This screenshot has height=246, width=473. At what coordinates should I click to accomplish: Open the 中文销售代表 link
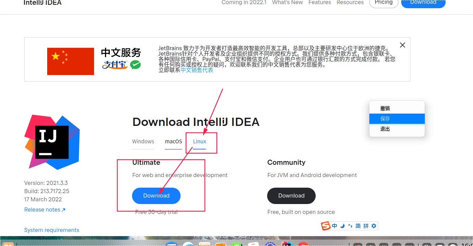(197, 70)
